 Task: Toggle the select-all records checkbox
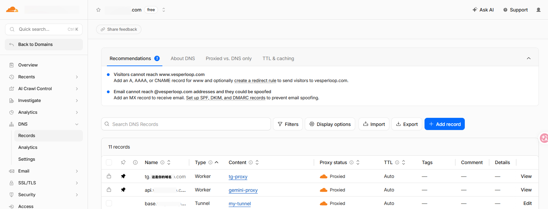(109, 162)
